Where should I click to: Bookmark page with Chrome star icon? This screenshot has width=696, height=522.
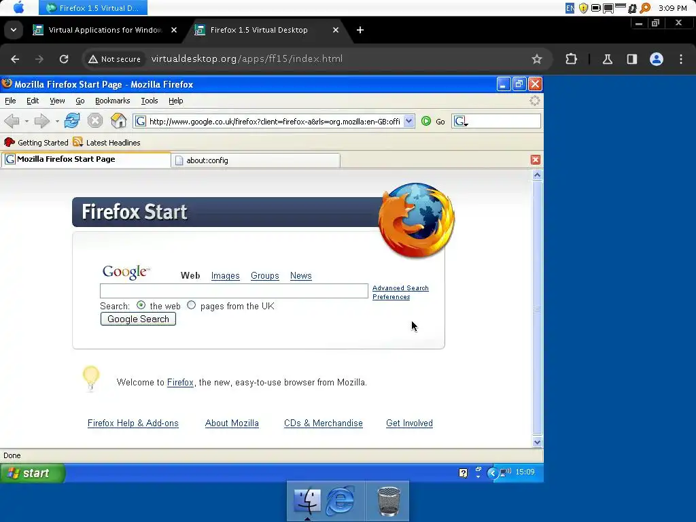tap(537, 59)
